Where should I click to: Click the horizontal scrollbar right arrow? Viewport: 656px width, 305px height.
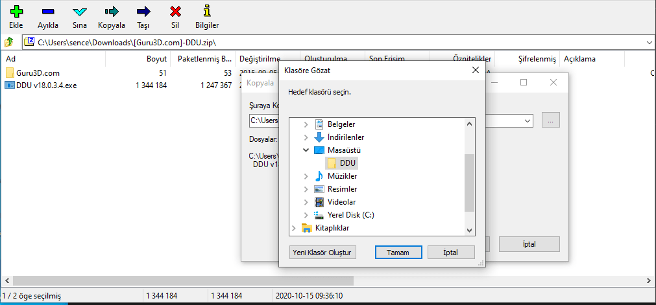(650, 280)
